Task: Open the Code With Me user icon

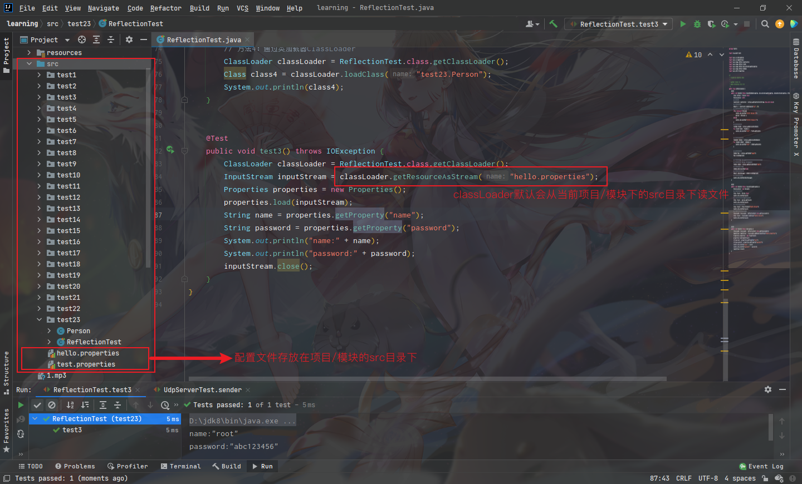Action: pos(532,24)
